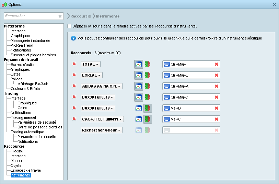The height and width of the screenshot is (184, 279).
Task: Remove the TOTAL shortcut row
Action: pyautogui.click(x=74, y=64)
